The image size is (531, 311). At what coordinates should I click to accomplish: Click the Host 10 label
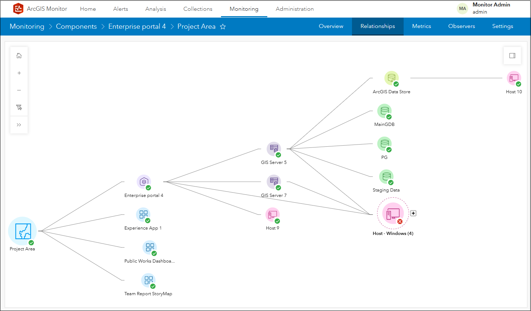514,92
